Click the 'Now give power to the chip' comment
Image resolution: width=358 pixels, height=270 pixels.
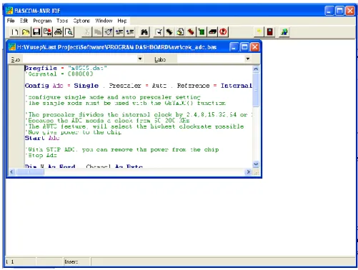74,132
